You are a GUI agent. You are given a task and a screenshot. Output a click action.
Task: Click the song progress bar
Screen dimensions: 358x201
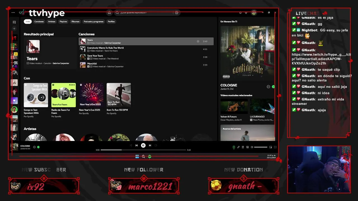tap(143, 150)
